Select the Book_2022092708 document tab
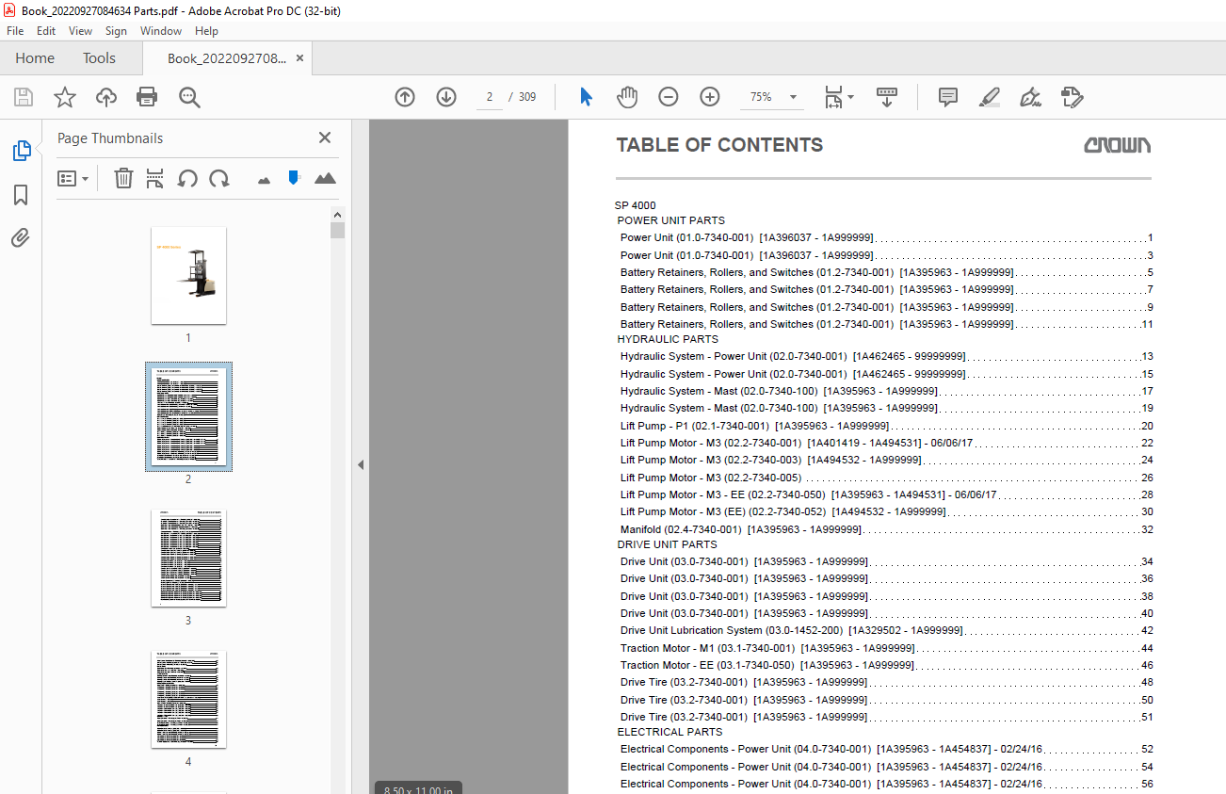The width and height of the screenshot is (1226, 794). [x=227, y=58]
